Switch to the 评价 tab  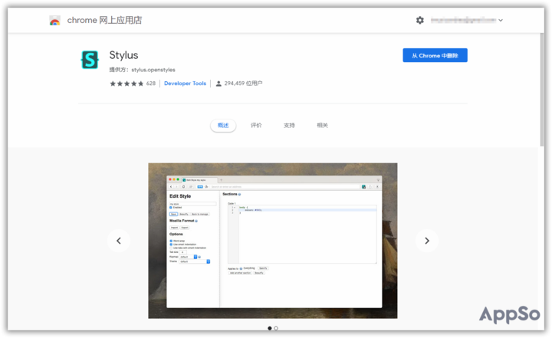pyautogui.click(x=256, y=126)
